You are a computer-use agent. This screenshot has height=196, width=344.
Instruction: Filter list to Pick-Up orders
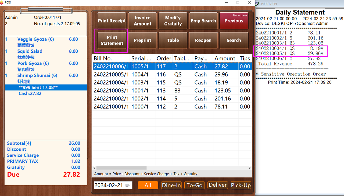click(241, 185)
